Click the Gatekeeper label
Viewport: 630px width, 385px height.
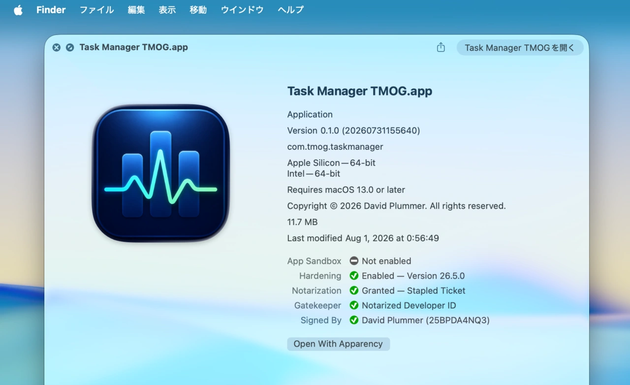tap(318, 305)
